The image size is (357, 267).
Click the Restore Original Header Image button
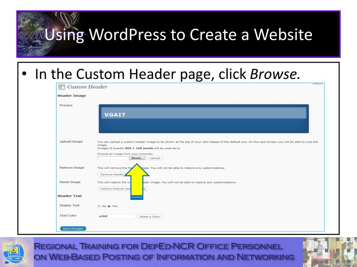123,189
